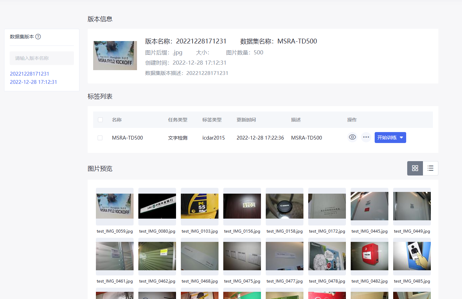This screenshot has width=462, height=299.
Task: Open thumbnail test_IMG_0449.jpg
Action: click(x=412, y=206)
